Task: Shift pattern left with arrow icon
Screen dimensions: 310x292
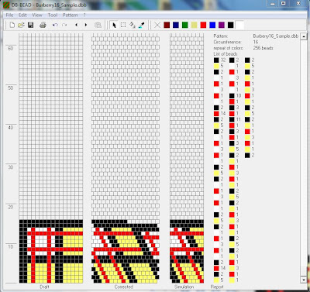Action: coord(76,25)
